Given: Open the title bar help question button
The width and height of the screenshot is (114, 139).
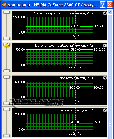Looking at the screenshot, I should tap(103, 4).
